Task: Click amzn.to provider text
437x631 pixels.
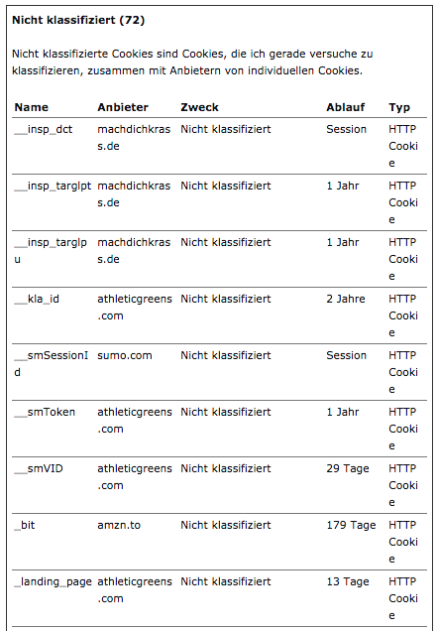Action: coord(119,525)
